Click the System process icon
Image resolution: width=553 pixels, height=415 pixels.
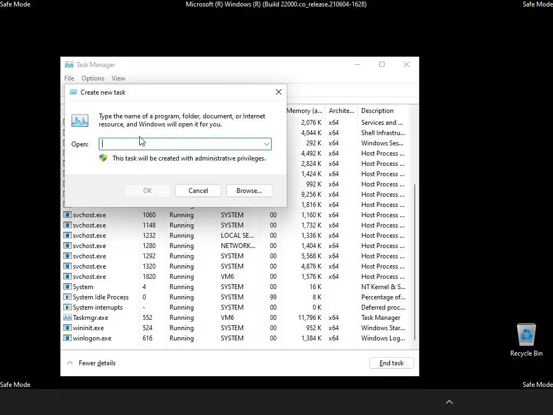point(68,286)
